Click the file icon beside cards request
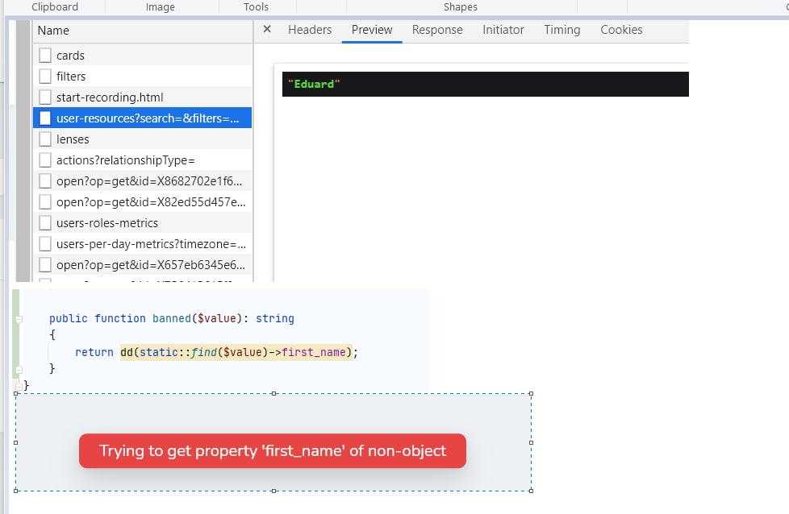 pos(45,56)
